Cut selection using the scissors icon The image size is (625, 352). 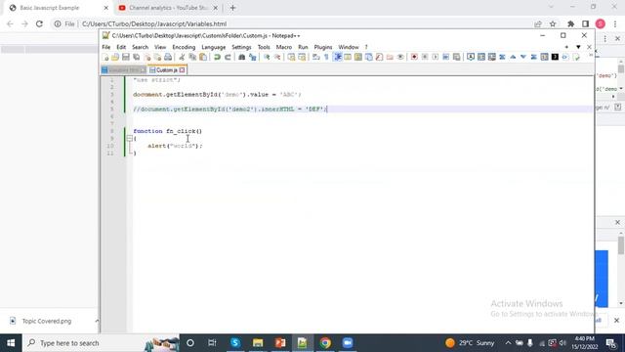click(x=182, y=58)
